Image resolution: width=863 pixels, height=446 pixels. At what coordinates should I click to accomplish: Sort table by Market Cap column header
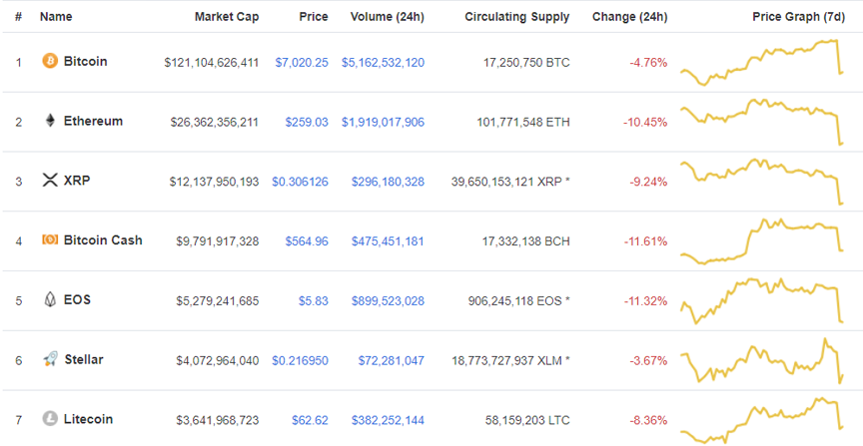click(226, 17)
